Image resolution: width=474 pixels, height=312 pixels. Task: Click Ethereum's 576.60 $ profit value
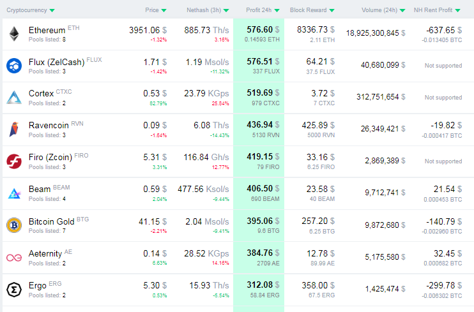[x=263, y=29]
